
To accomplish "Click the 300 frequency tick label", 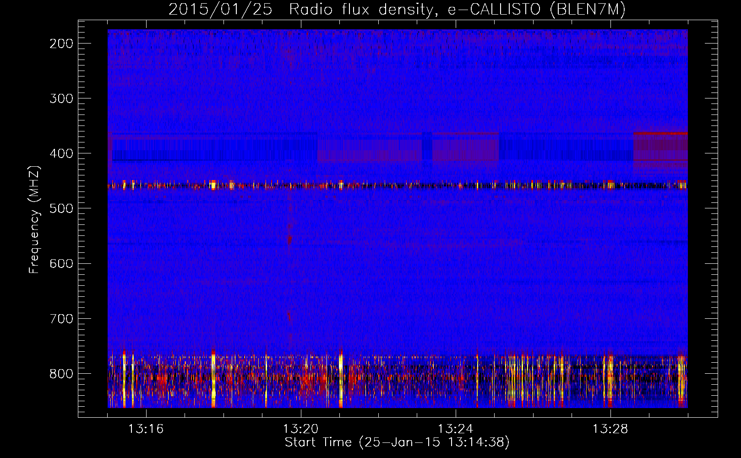I will click(x=61, y=98).
